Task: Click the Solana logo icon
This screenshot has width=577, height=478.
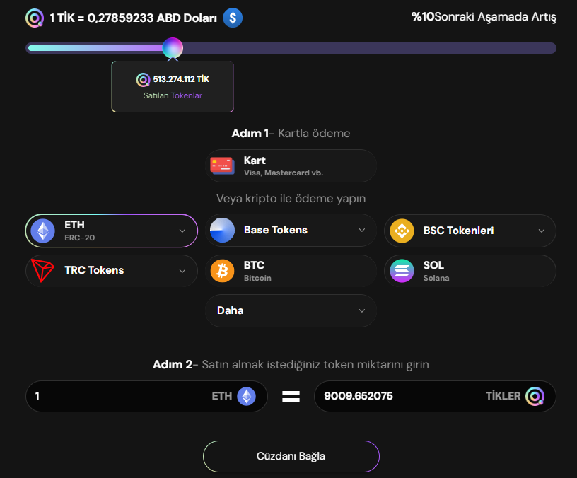Action: [x=402, y=271]
